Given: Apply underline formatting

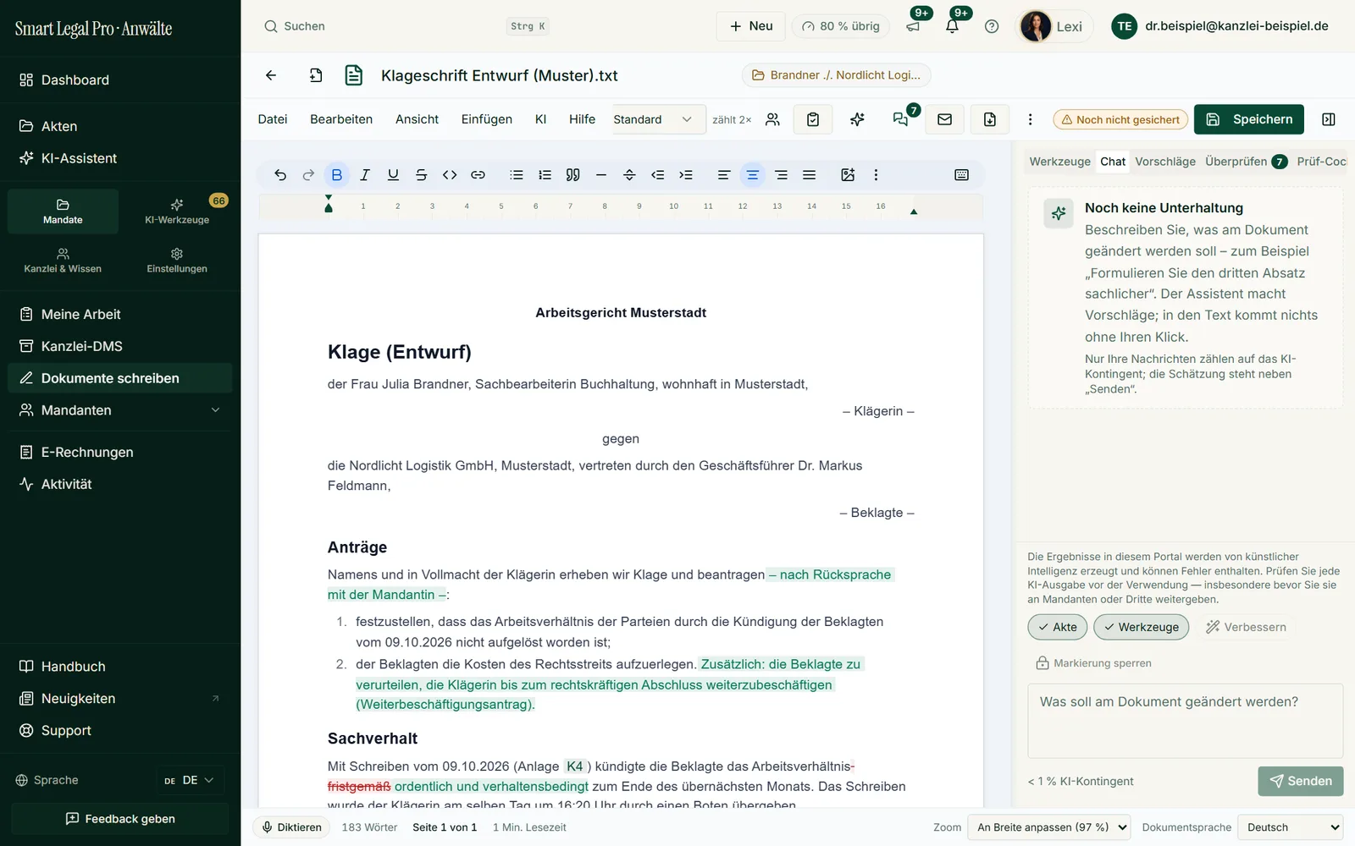Looking at the screenshot, I should coord(393,175).
